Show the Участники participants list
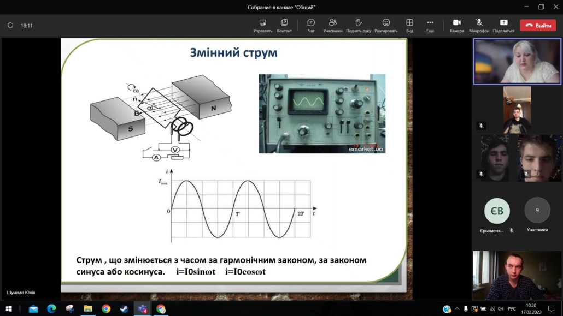Image resolution: width=563 pixels, height=316 pixels. 332,25
